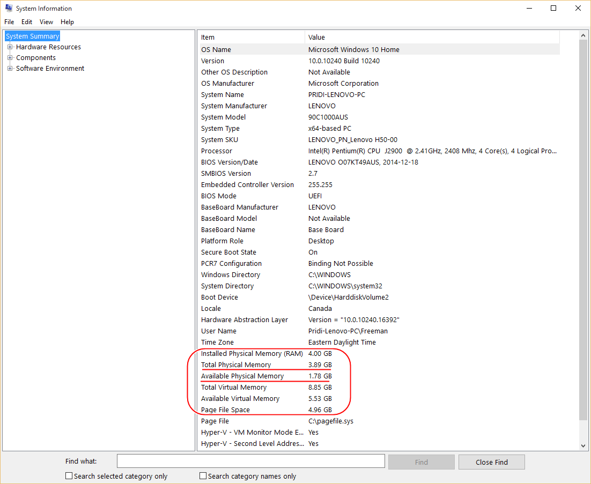Viewport: 591px width, 484px height.
Task: Select the Page File Space row
Action: click(x=380, y=410)
